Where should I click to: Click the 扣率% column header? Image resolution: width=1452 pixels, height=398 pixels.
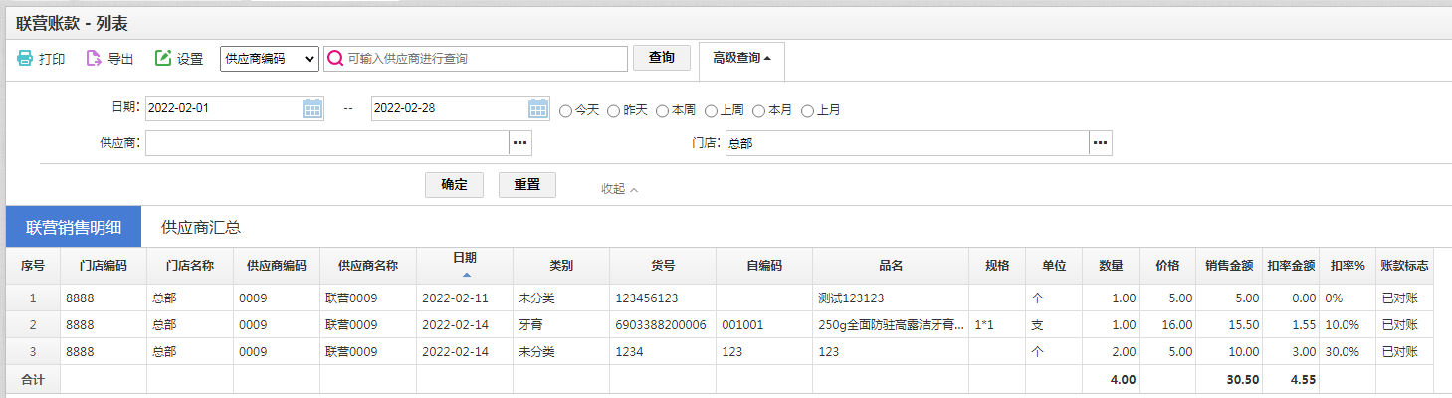[x=1348, y=266]
